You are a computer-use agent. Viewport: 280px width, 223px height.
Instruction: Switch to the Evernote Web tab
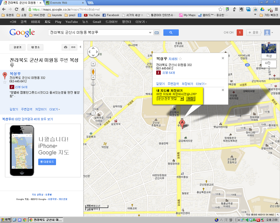tap(65, 3)
